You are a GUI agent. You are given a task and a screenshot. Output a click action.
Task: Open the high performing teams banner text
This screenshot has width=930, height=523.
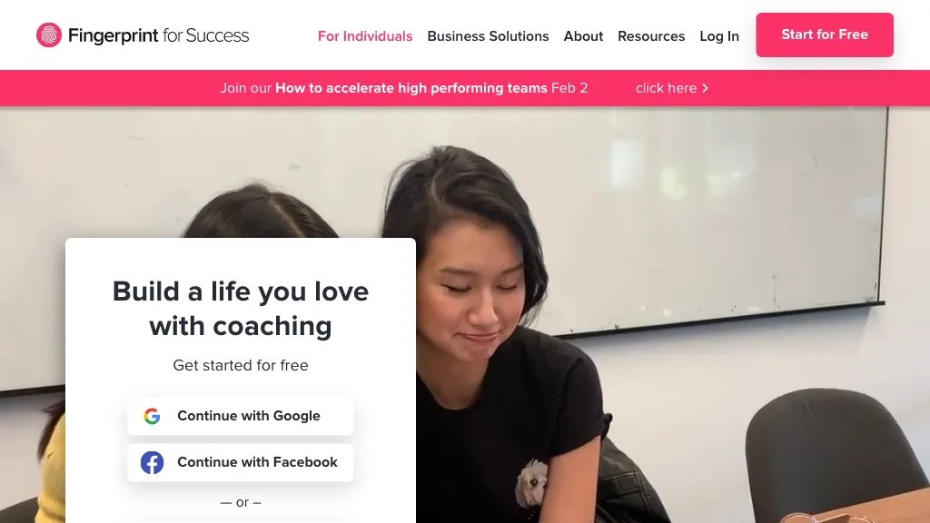pos(411,88)
